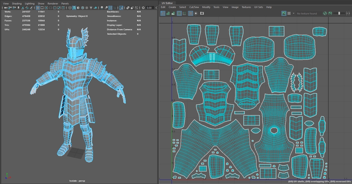Click the Screen Space Ambient Occlusion icon
The height and width of the screenshot is (184, 352).
click(x=102, y=8)
